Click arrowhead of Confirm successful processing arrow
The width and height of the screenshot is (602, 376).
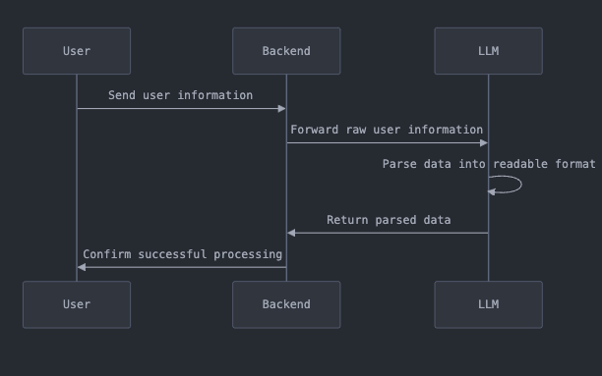point(82,267)
